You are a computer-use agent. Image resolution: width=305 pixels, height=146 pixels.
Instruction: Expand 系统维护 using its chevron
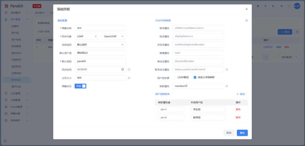[x=27, y=120]
